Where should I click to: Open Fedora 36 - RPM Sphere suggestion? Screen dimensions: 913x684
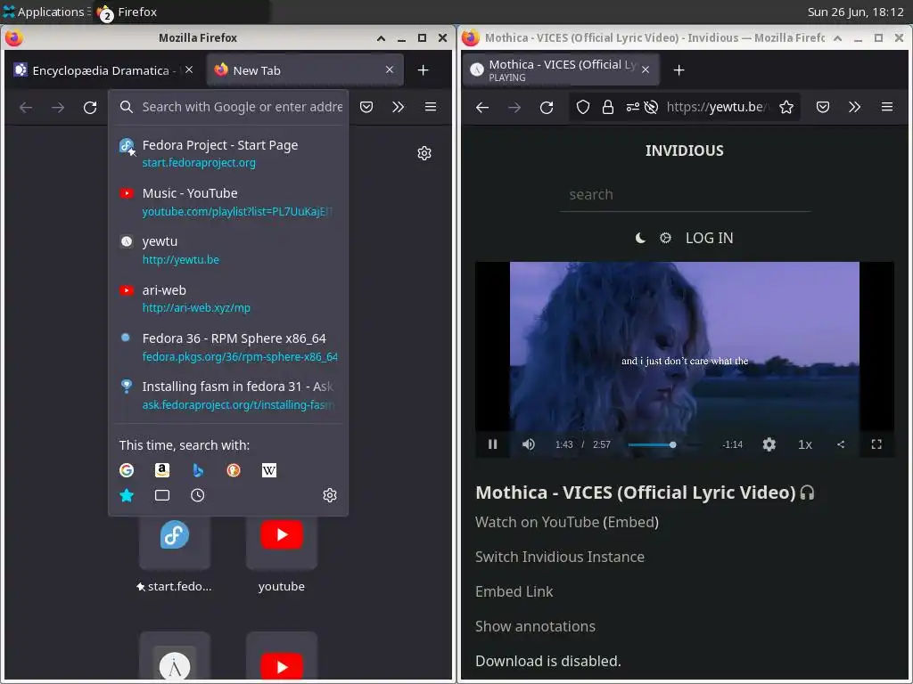(228, 346)
